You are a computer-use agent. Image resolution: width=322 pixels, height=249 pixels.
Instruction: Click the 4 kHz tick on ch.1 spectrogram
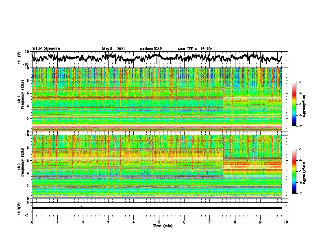[28, 106]
